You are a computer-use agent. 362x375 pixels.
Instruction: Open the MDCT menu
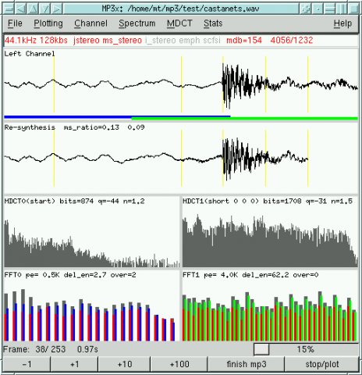pyautogui.click(x=179, y=23)
